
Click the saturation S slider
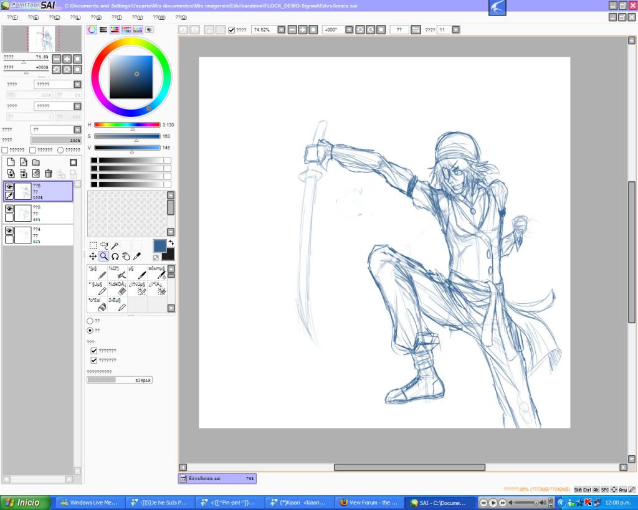127,136
